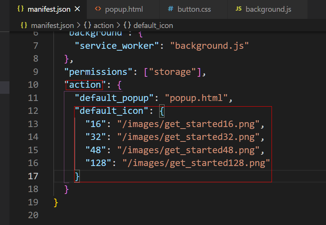Switch to the popup.html tab

124,9
